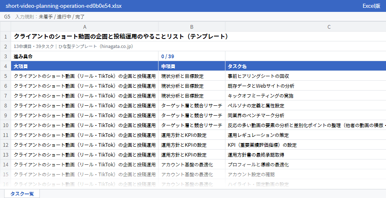Select row 3 header
This screenshot has height=198, width=386.
point(5,56)
